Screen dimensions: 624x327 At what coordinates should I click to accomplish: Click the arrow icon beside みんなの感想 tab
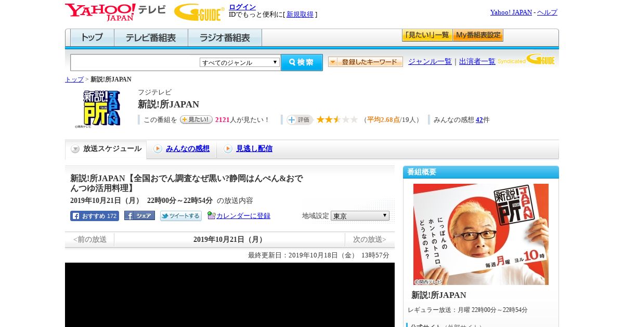tap(158, 149)
